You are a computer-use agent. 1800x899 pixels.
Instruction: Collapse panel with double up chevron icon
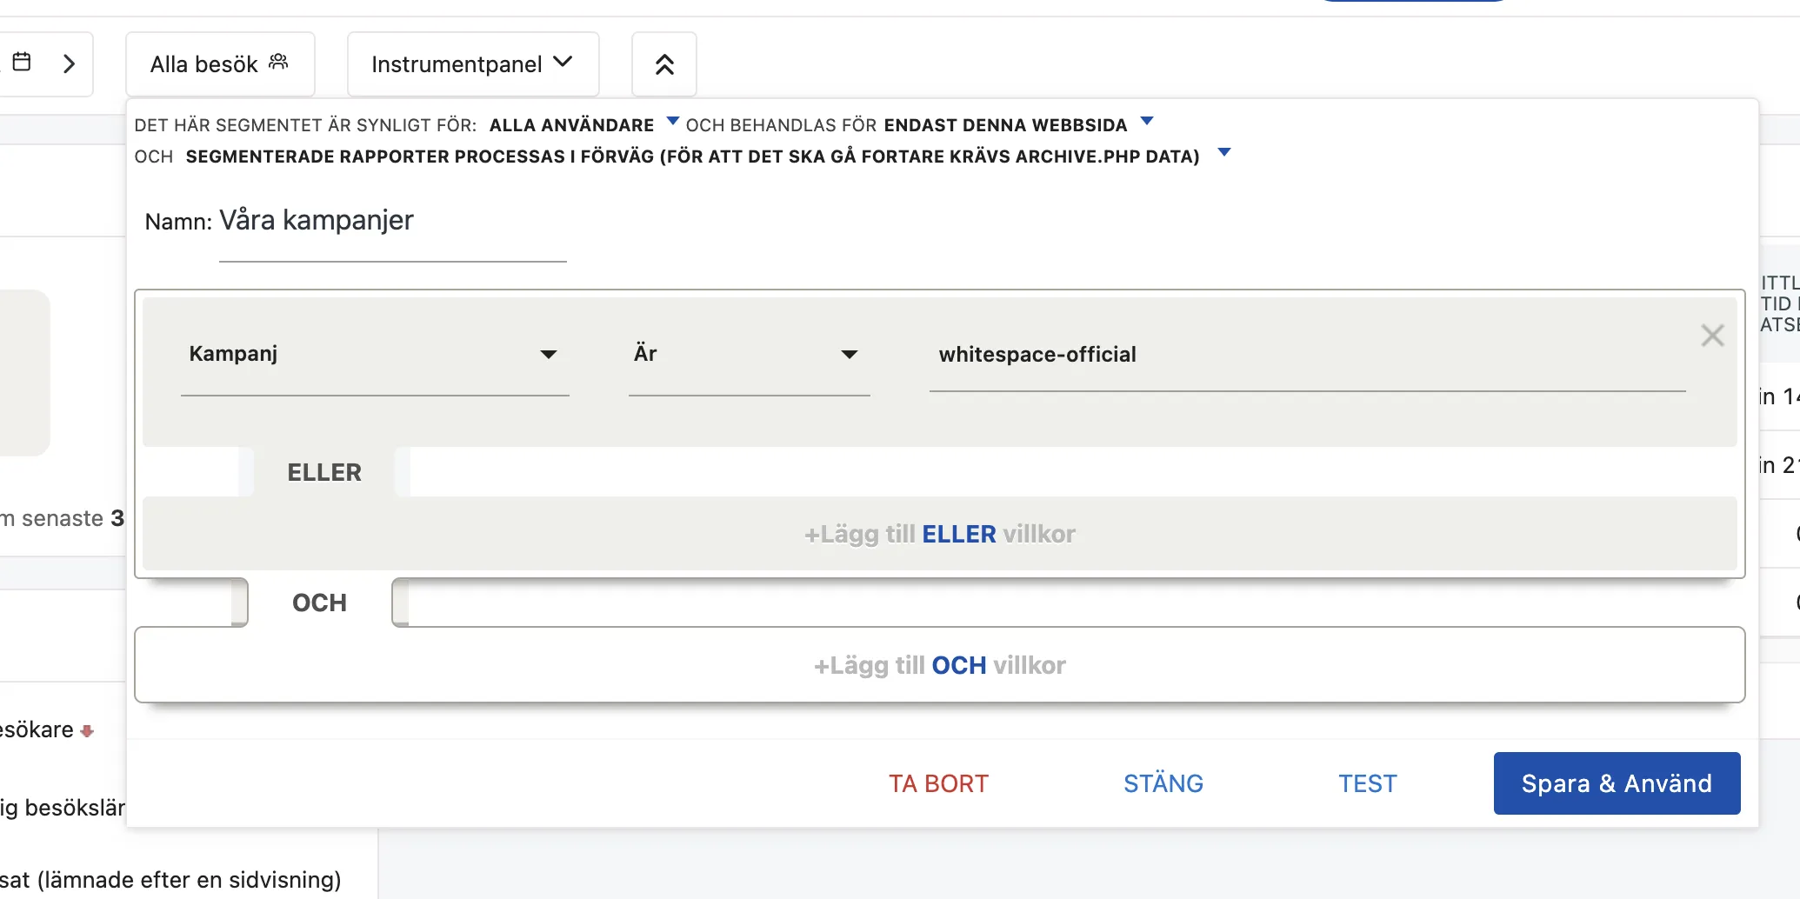[x=664, y=64]
